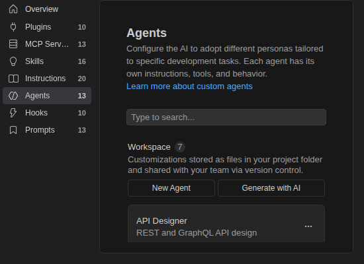Open the API Designer more actions menu
The height and width of the screenshot is (264, 364).
point(308,226)
